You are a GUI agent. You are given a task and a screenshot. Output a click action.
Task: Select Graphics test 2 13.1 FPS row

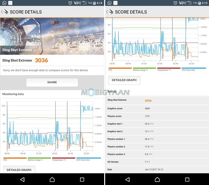pos(157,131)
